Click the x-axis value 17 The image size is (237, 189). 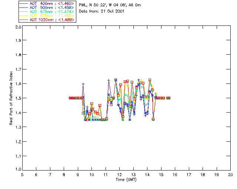pos(189,175)
